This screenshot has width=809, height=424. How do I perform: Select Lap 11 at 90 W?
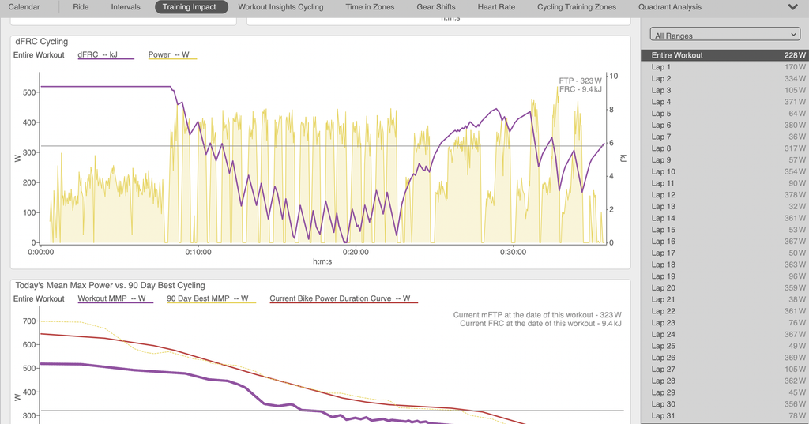725,183
